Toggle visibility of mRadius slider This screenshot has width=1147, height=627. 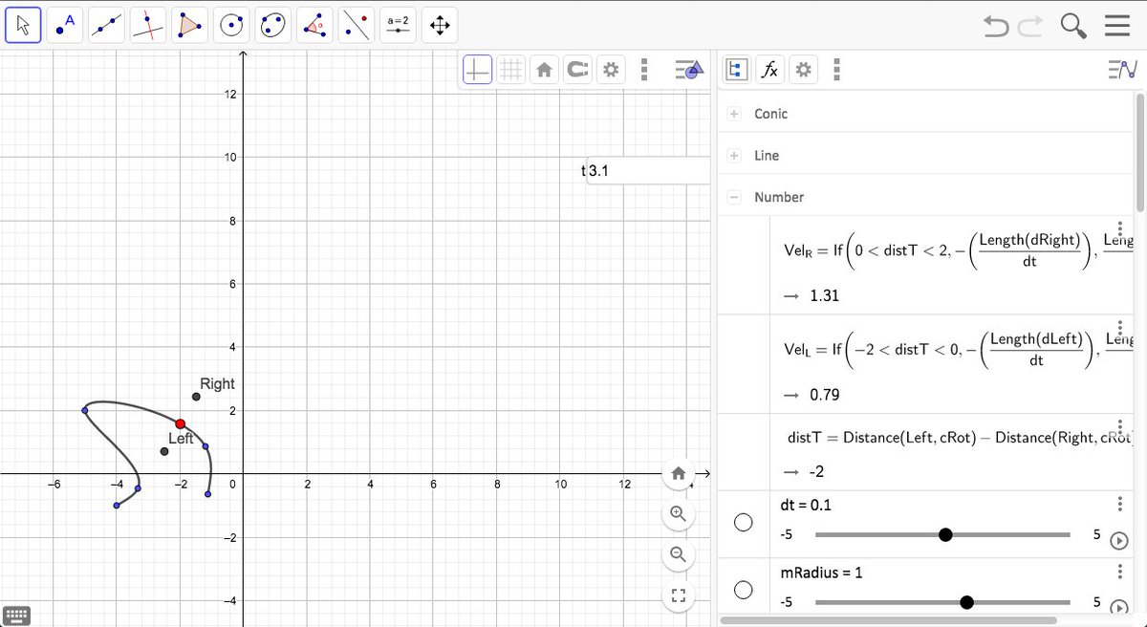[744, 591]
